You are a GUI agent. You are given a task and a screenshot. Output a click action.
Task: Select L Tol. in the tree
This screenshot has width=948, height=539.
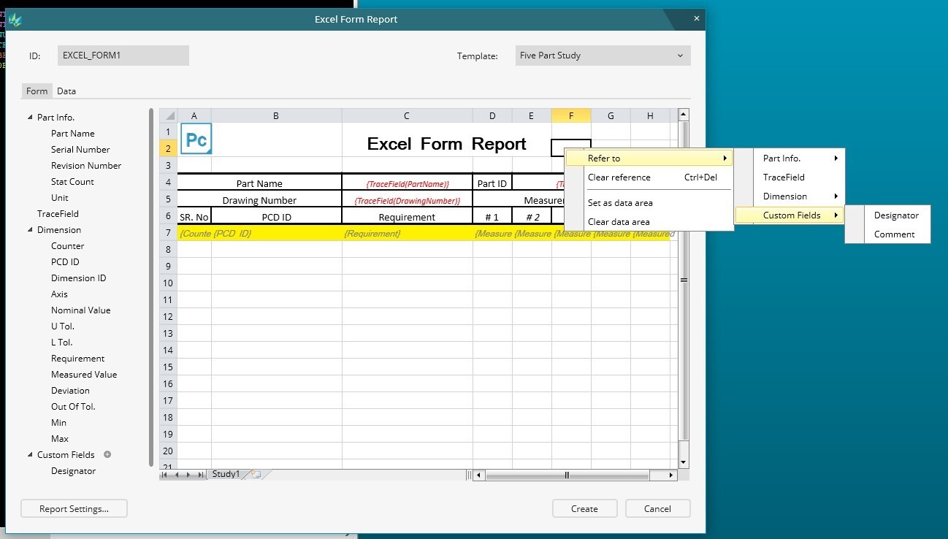[x=62, y=343]
